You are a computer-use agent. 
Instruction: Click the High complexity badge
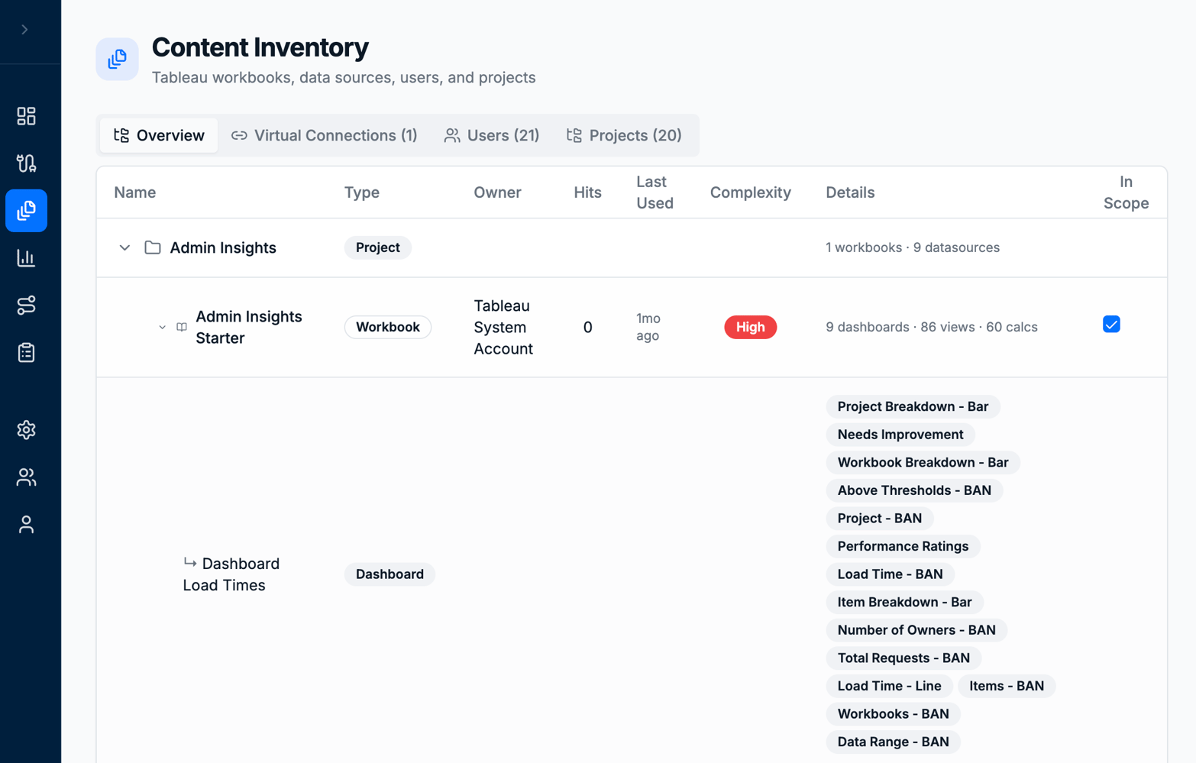(750, 327)
